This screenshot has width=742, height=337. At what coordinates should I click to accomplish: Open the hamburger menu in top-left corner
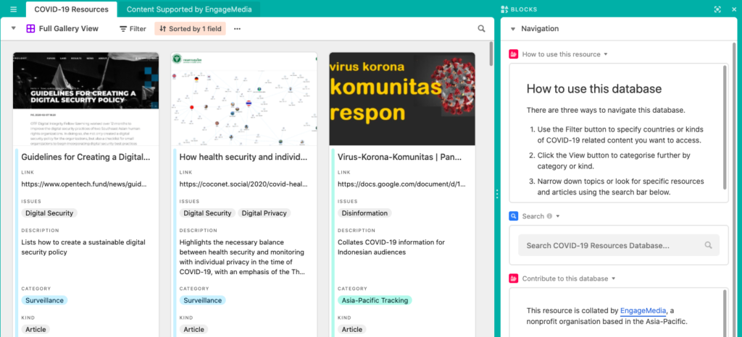13,9
